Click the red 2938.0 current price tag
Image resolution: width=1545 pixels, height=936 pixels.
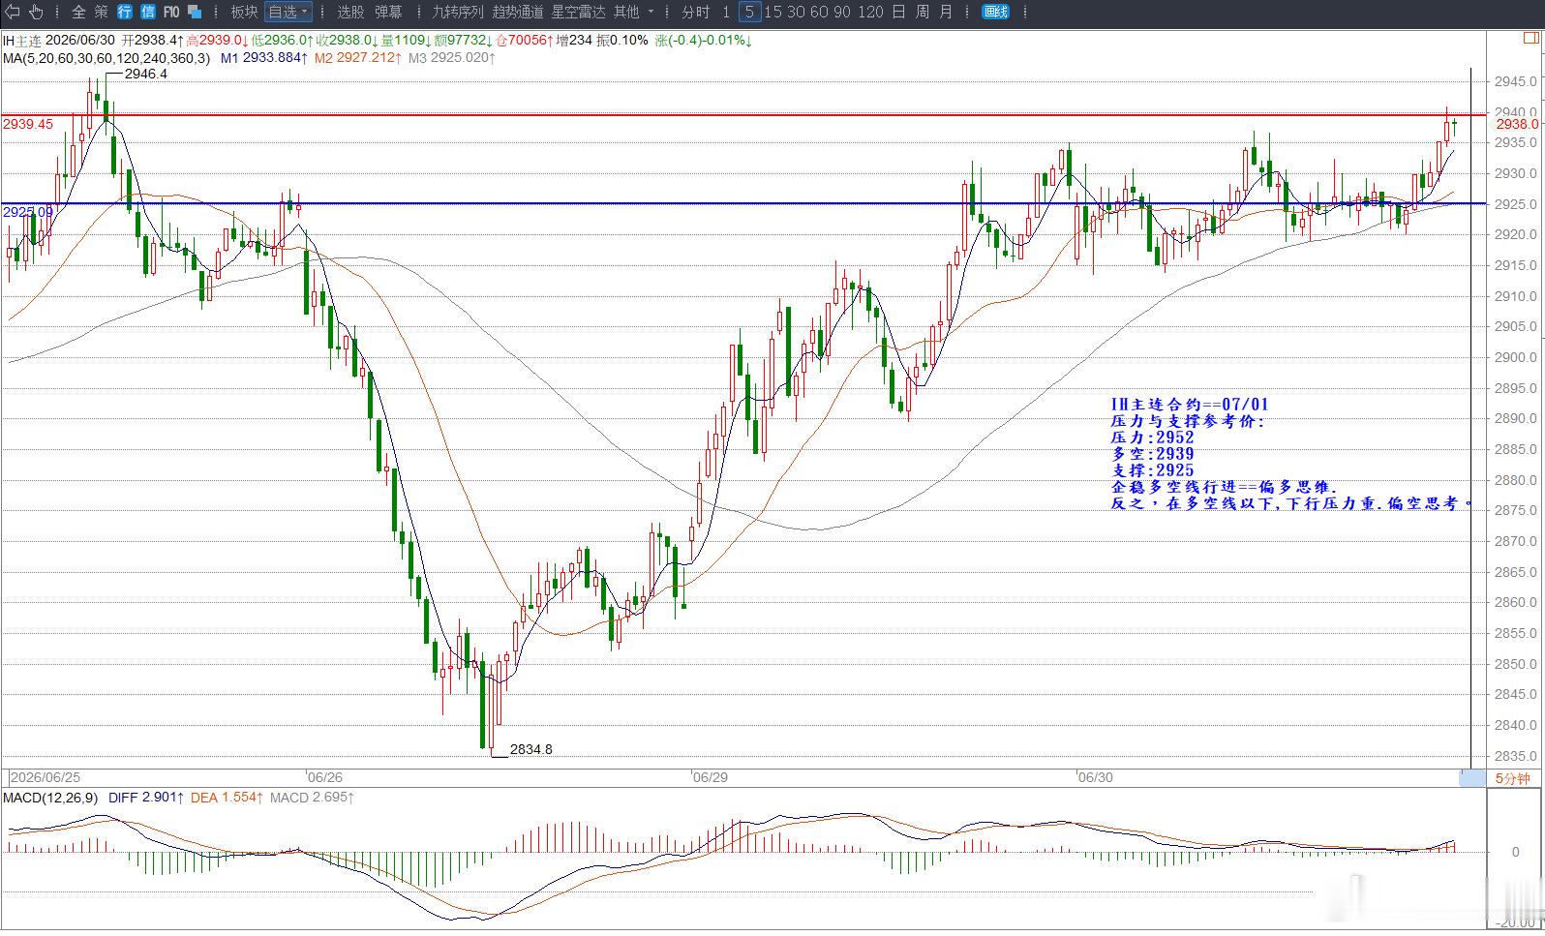pos(1516,124)
